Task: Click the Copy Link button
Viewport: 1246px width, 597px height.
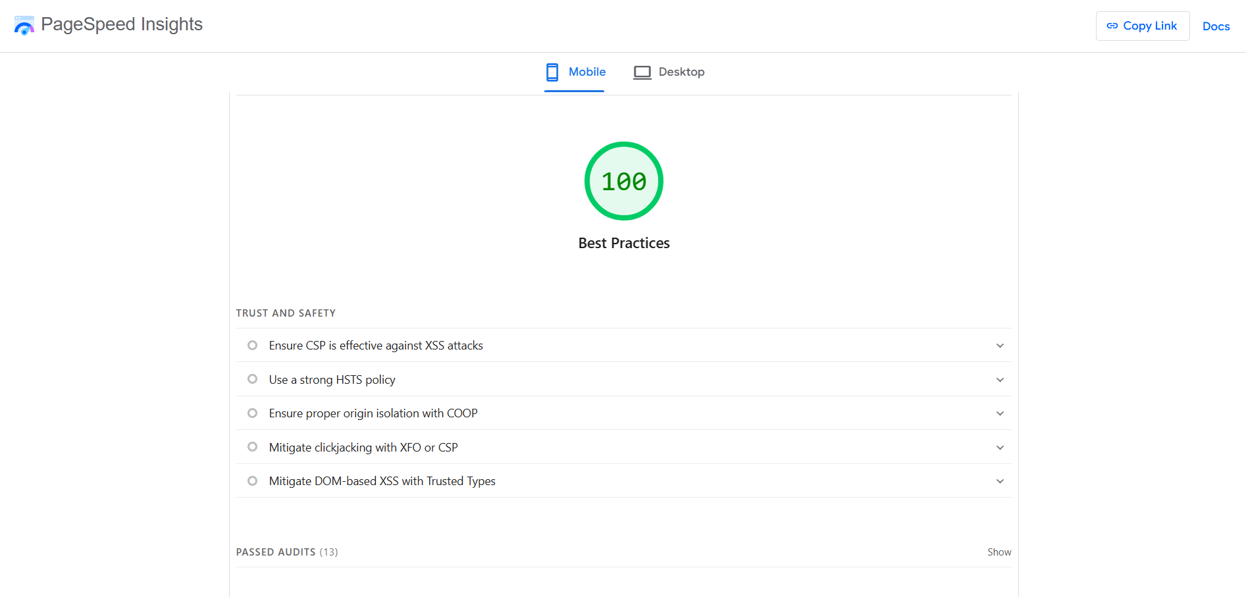Action: [x=1142, y=26]
